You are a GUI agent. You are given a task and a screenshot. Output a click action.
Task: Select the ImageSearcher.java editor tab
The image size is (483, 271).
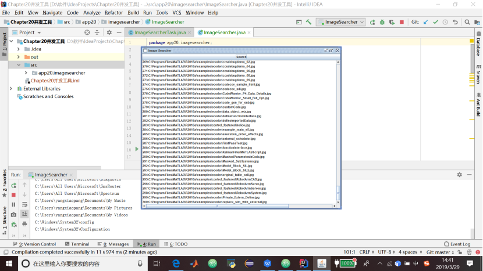coord(224,32)
